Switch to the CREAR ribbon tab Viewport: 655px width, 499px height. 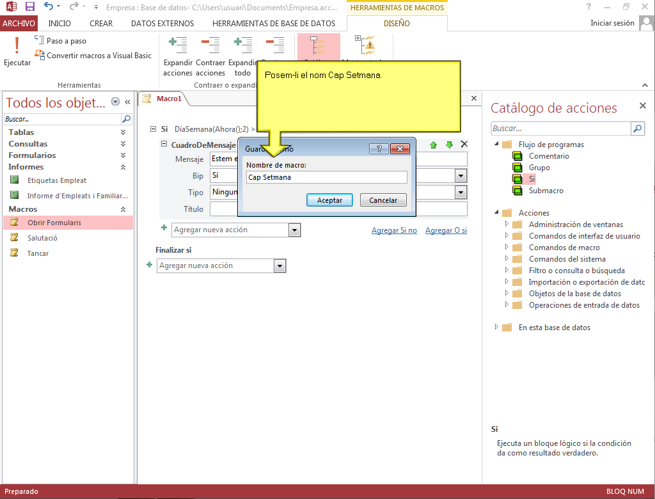[101, 24]
